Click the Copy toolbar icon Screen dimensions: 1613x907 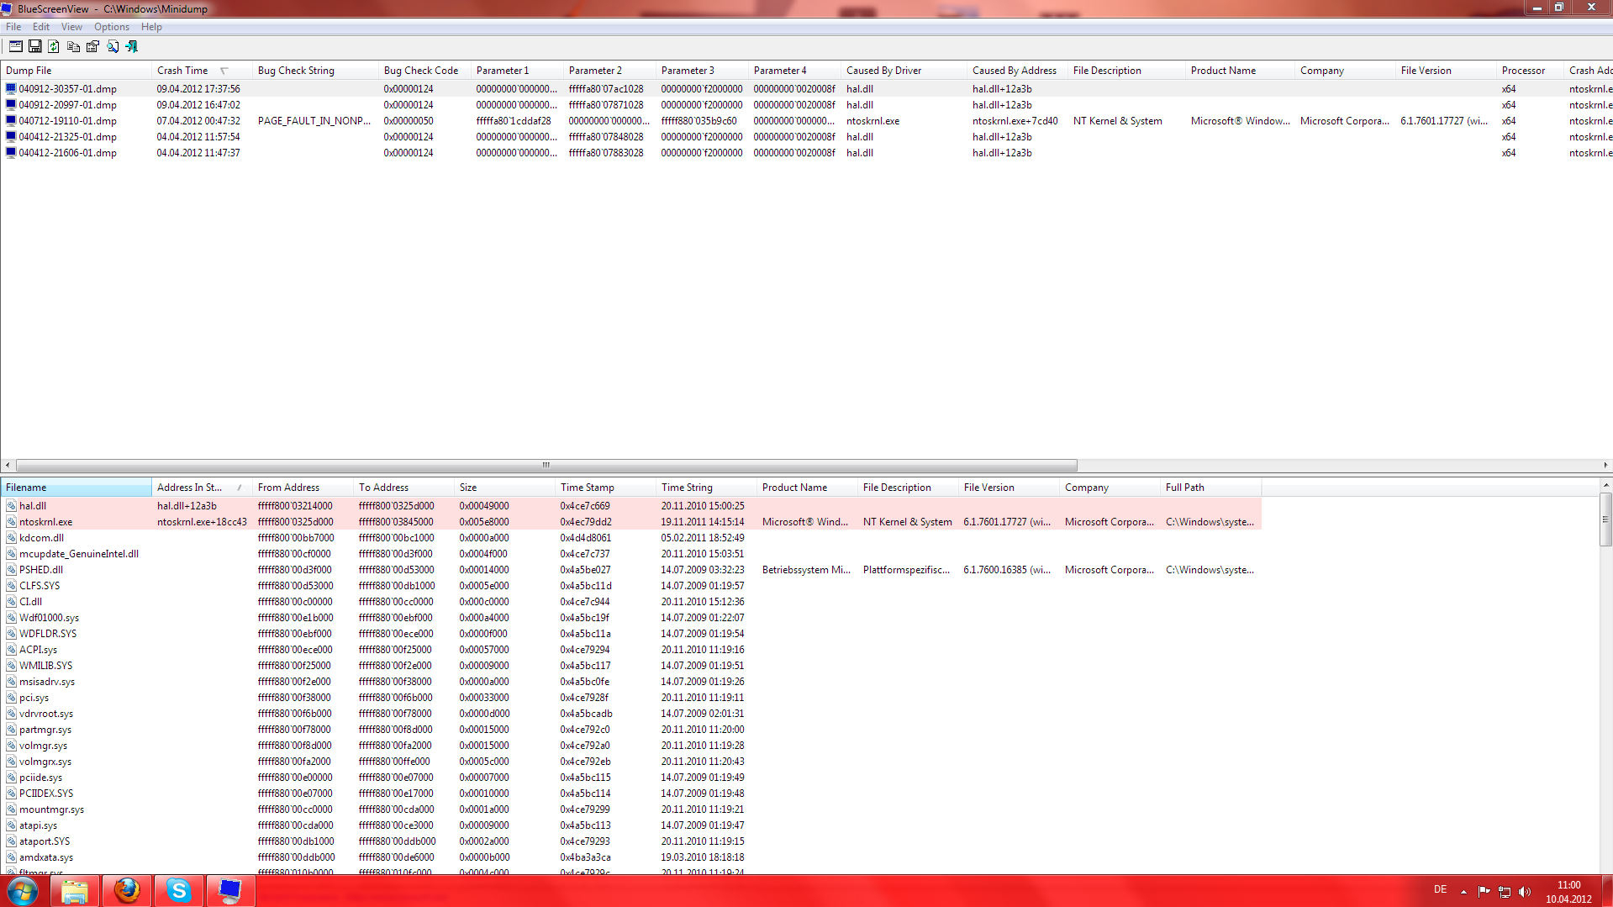tap(73, 47)
